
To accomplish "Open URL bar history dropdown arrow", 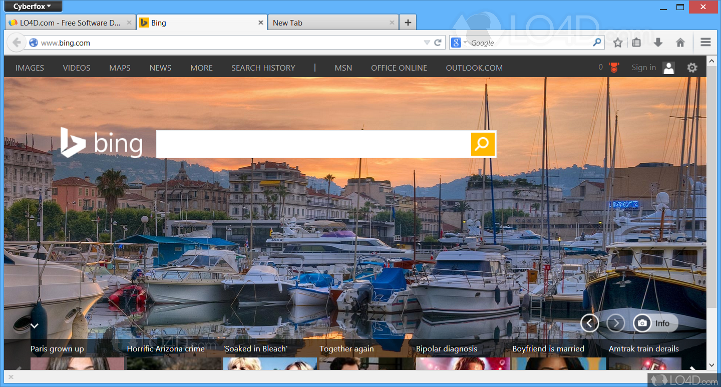I will pos(427,43).
